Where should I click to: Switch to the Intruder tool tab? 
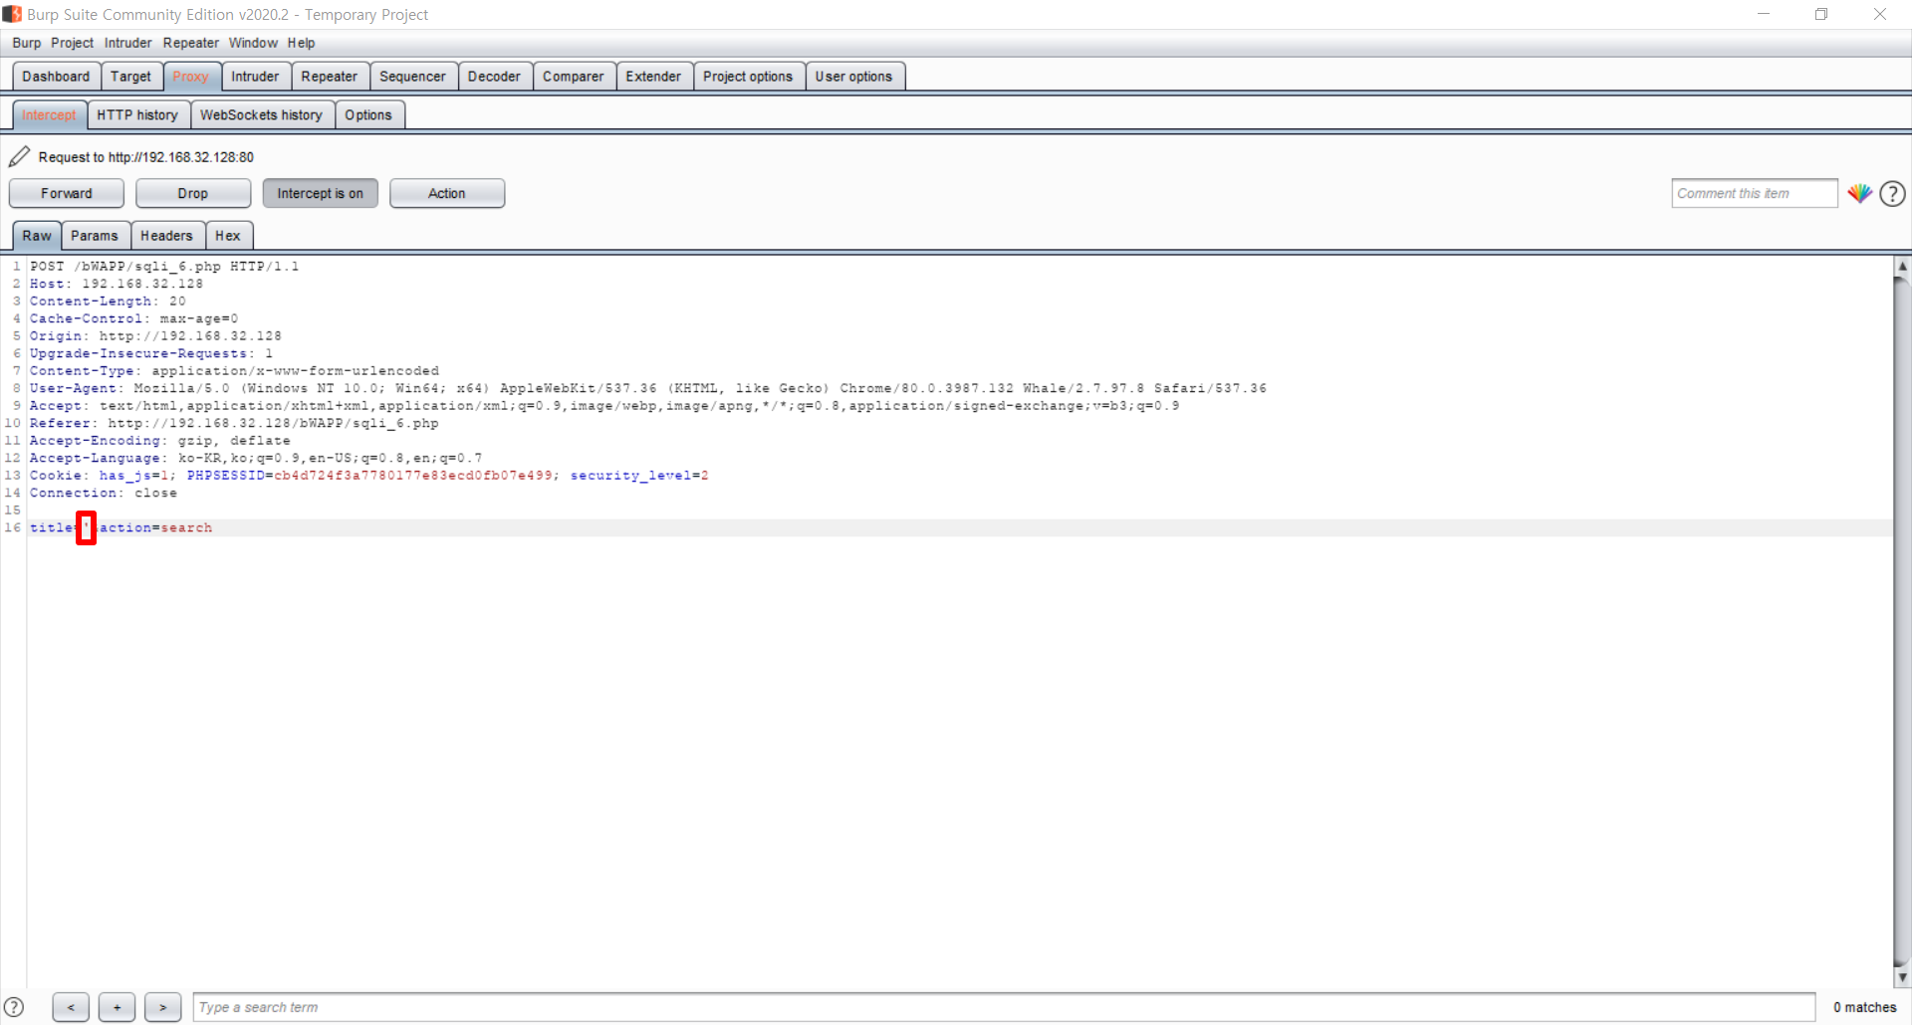coord(255,77)
